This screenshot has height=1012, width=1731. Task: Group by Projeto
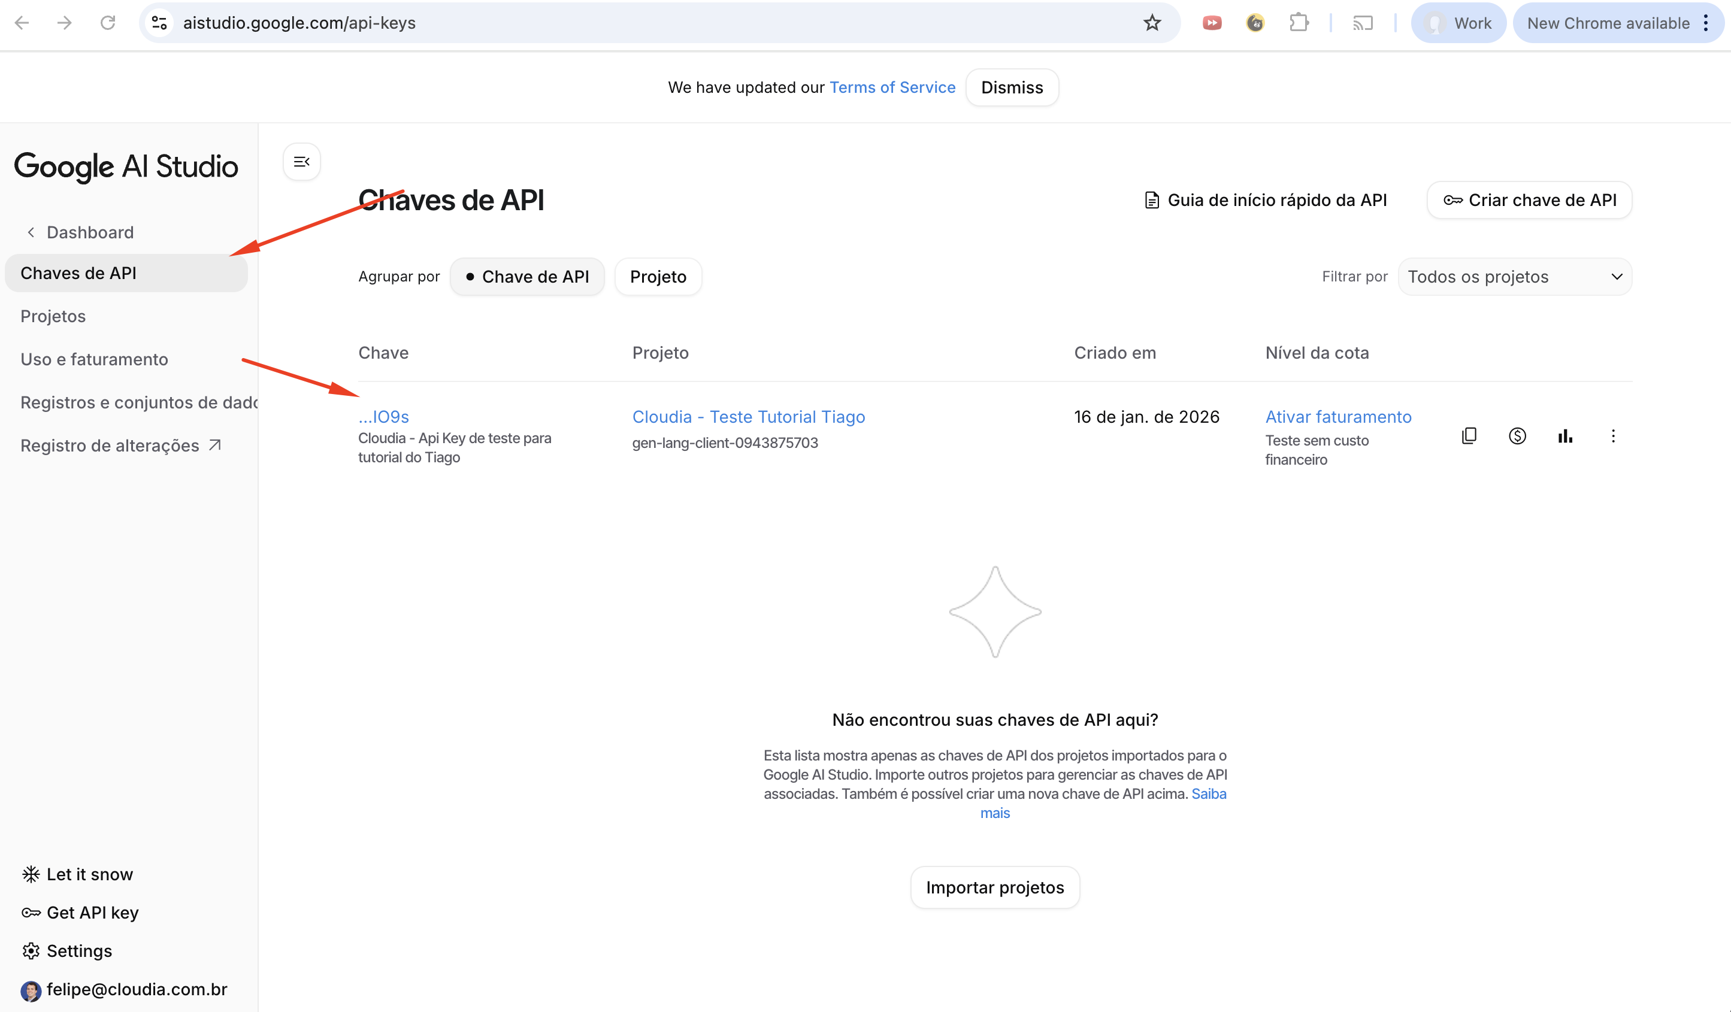click(658, 277)
